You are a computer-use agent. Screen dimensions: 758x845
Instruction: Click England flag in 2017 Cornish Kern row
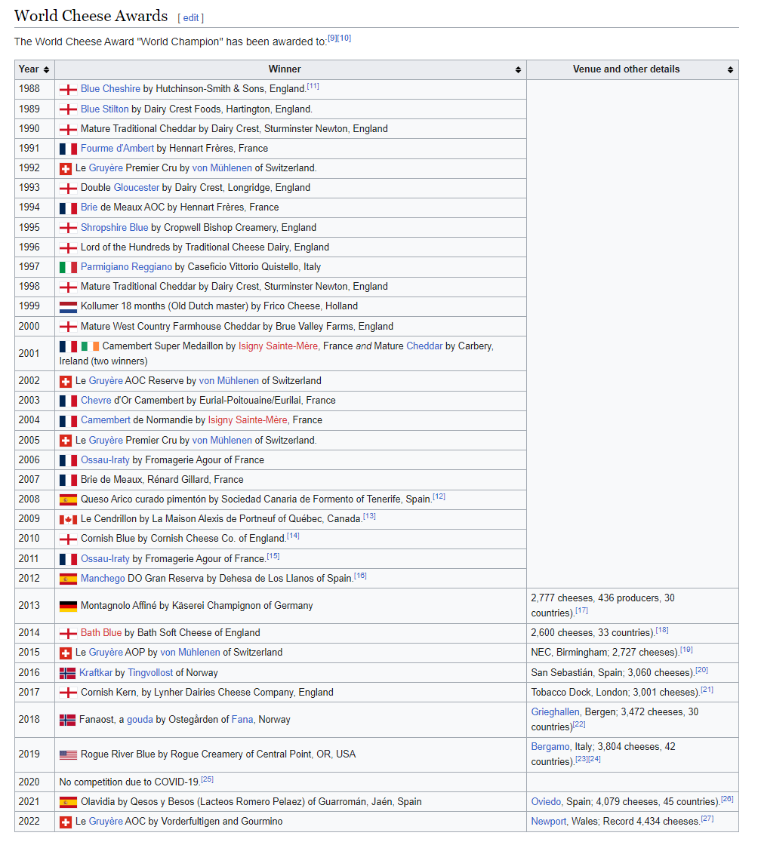(x=68, y=693)
